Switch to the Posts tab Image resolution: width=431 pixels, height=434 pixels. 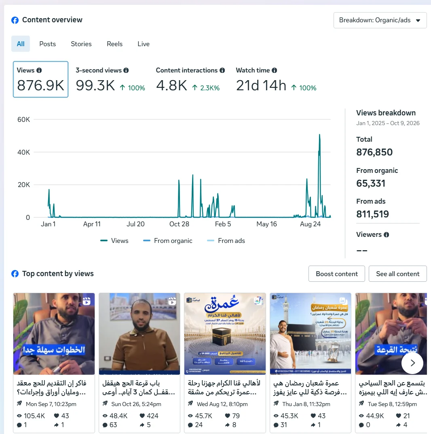point(48,44)
